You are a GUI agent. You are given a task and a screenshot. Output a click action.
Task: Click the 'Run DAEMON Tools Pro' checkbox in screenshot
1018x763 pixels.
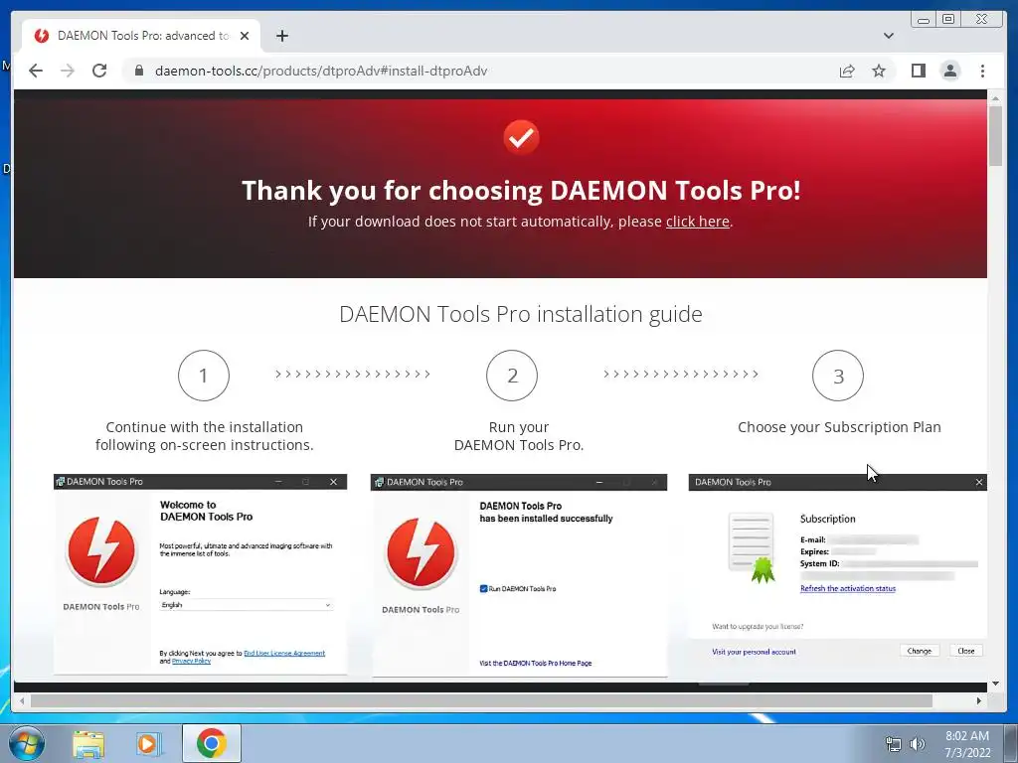point(483,588)
